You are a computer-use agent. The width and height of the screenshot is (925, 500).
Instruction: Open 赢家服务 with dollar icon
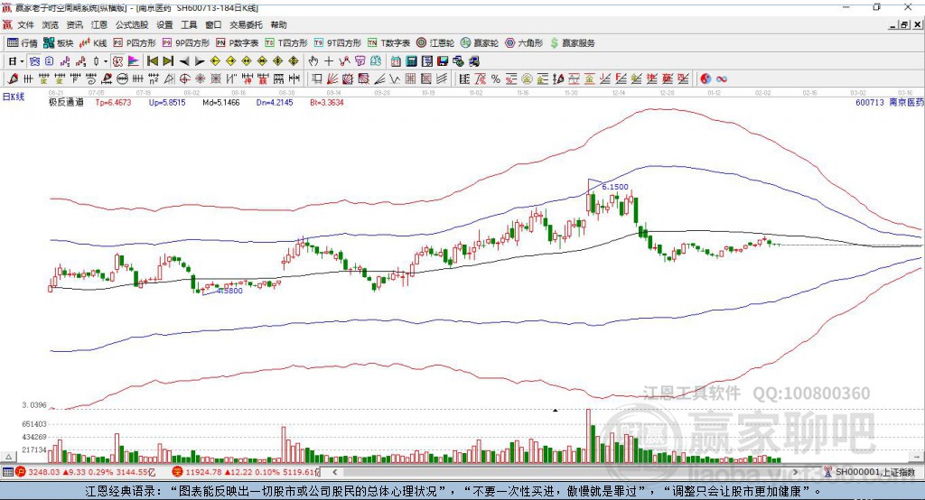click(x=572, y=43)
